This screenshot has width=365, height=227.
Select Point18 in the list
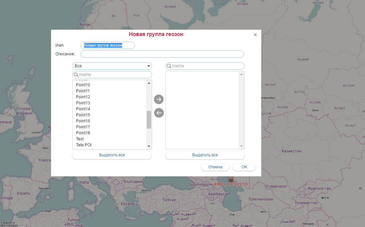pyautogui.click(x=83, y=133)
